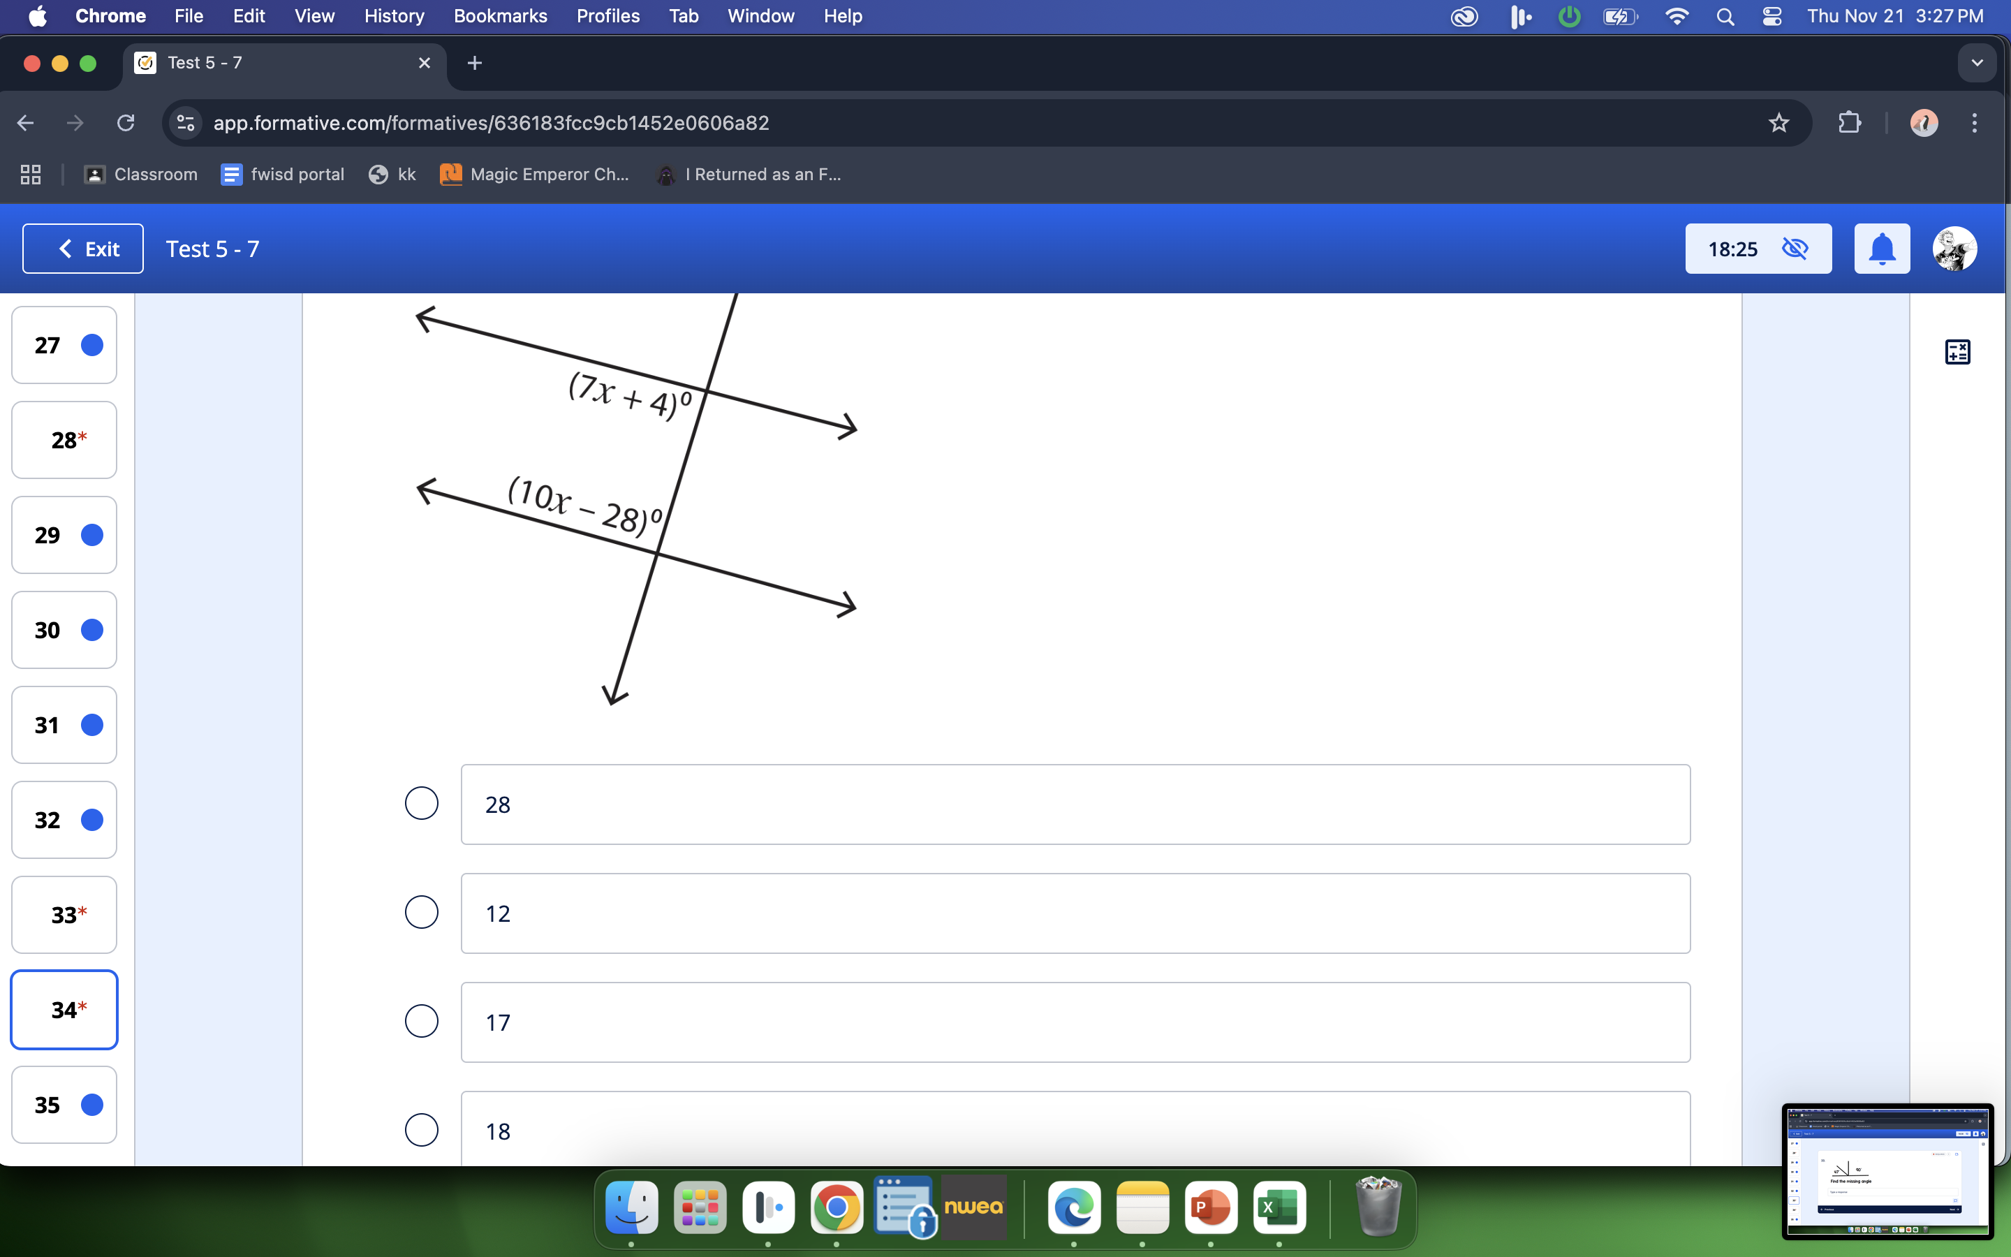The image size is (2011, 1257).
Task: Click the notifications bell icon
Action: 1883,249
